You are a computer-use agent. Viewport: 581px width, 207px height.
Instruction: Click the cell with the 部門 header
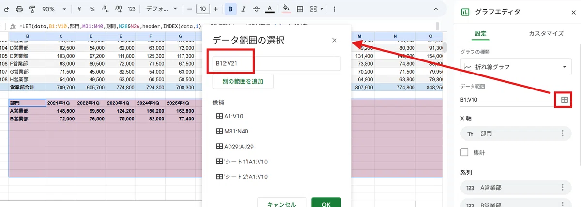click(x=28, y=103)
